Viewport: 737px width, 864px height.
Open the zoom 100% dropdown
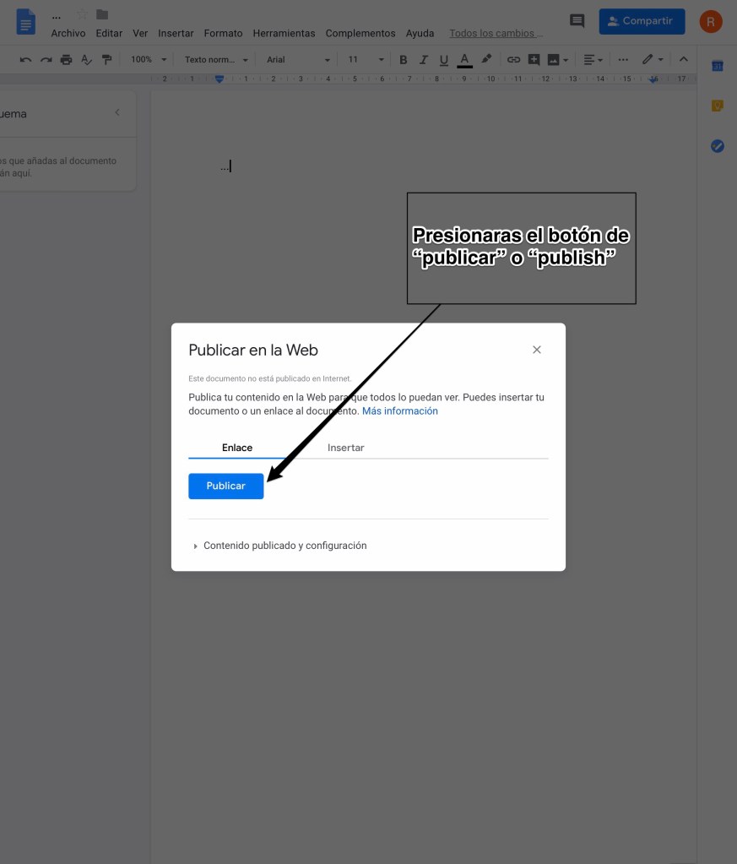point(149,60)
